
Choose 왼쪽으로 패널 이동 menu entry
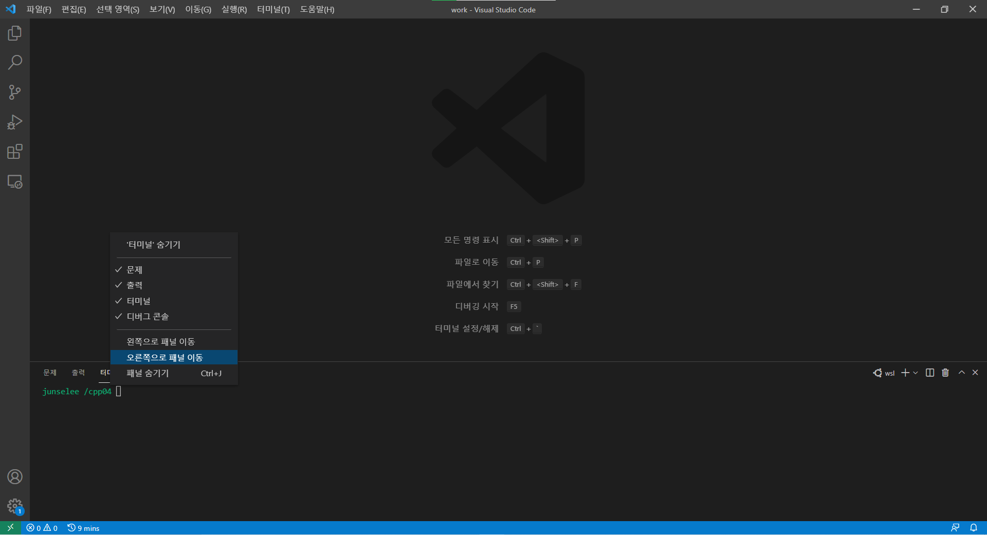174,342
